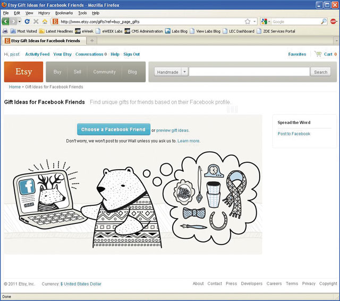Image resolution: width=340 pixels, height=301 pixels.
Task: Go to Your Etsy
Action: [63, 54]
